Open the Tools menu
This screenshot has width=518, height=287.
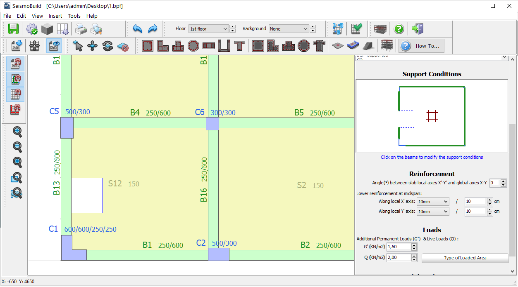click(x=74, y=16)
